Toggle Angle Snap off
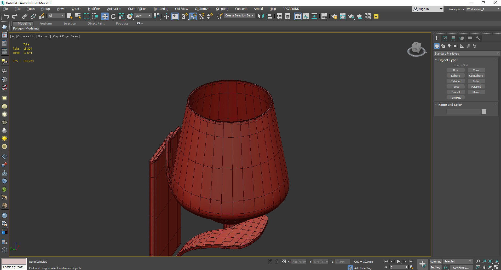This screenshot has height=270, width=501. point(193,16)
